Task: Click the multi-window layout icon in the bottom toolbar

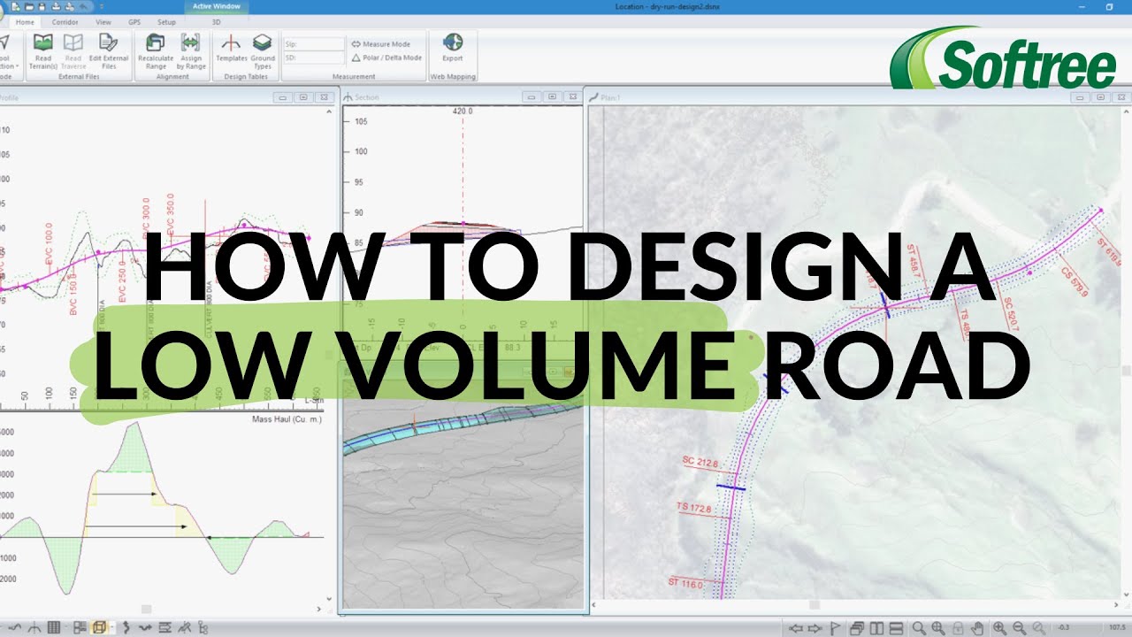Action: [x=80, y=627]
